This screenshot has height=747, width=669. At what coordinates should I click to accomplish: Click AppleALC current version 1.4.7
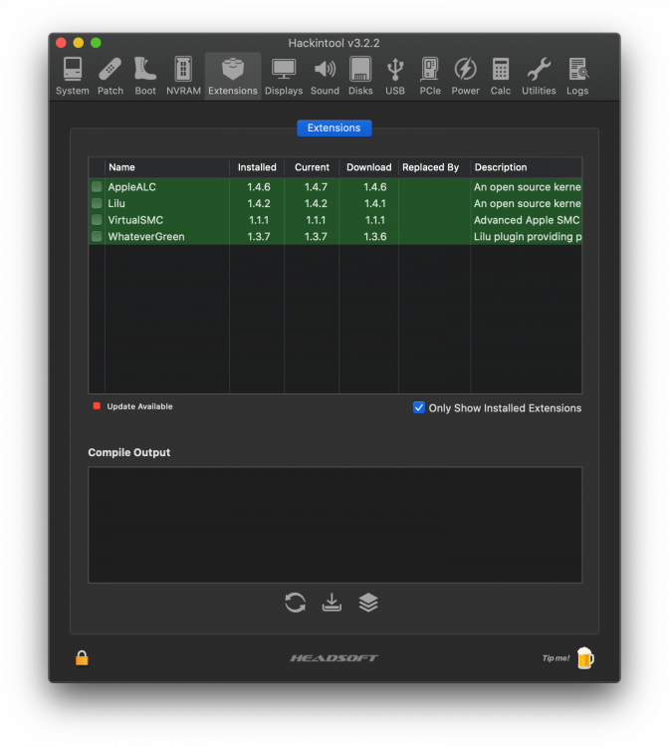(316, 187)
